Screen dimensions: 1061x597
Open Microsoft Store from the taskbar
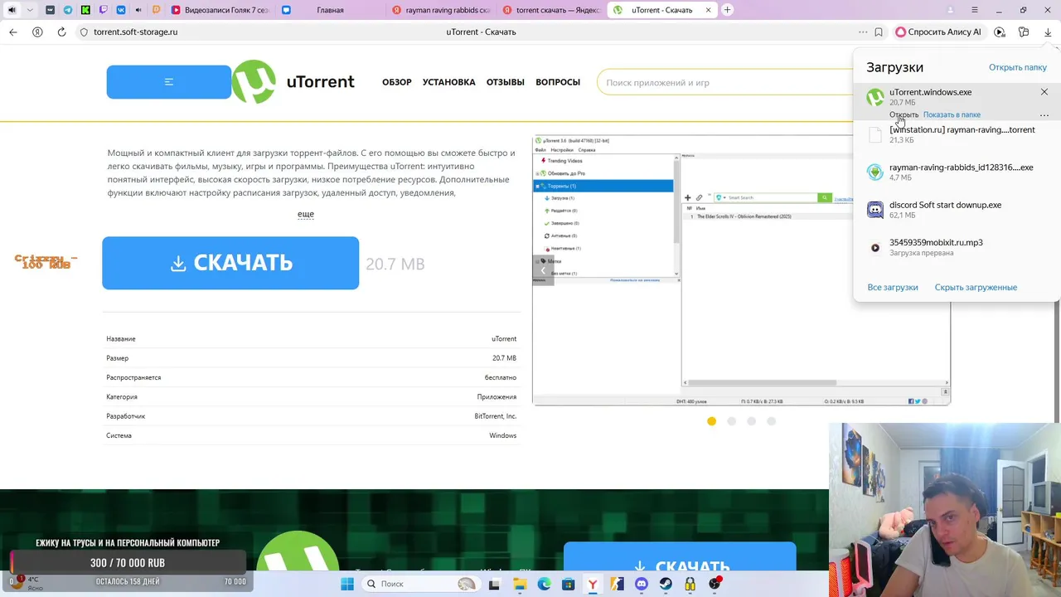tap(569, 584)
